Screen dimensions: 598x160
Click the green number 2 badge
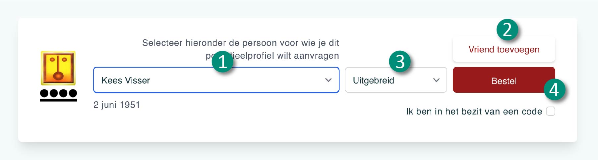tap(507, 30)
